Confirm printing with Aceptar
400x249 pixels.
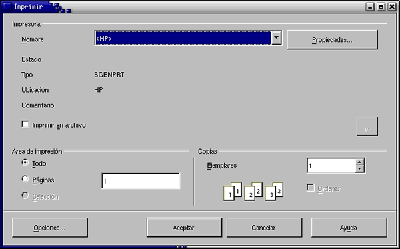[184, 228]
